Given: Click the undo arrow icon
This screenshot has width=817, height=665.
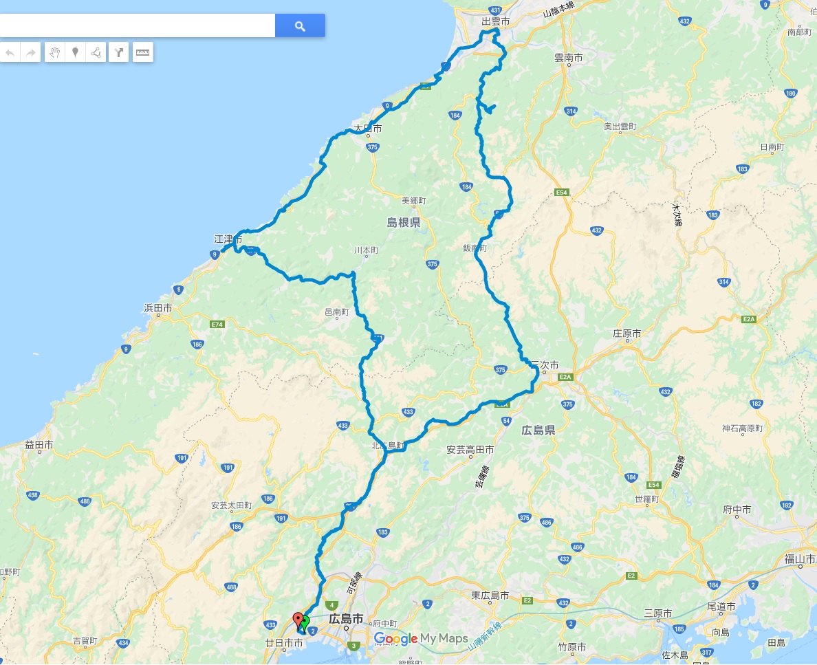Looking at the screenshot, I should (10, 52).
